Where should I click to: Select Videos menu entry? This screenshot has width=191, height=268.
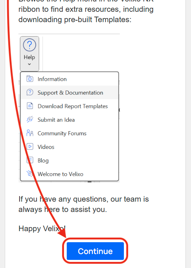(x=69, y=147)
